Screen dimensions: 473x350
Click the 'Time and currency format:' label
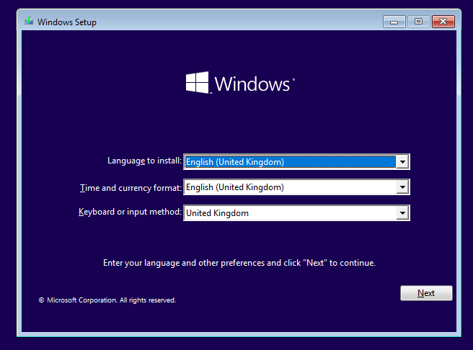click(x=131, y=188)
